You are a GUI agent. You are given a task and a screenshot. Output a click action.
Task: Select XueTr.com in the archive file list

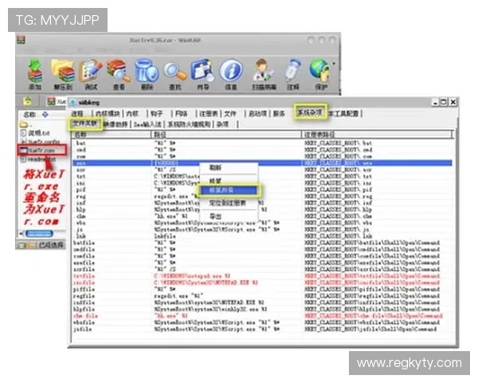(41, 149)
